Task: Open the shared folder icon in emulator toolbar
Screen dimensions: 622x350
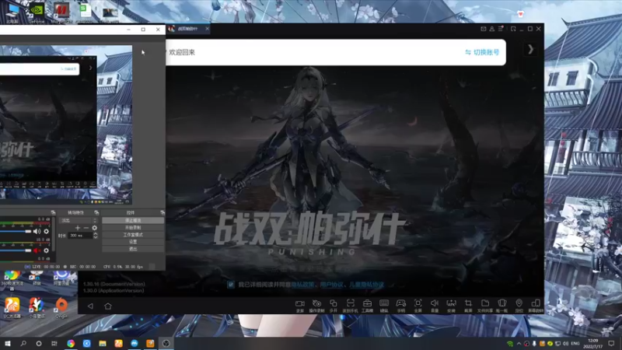Action: click(484, 303)
